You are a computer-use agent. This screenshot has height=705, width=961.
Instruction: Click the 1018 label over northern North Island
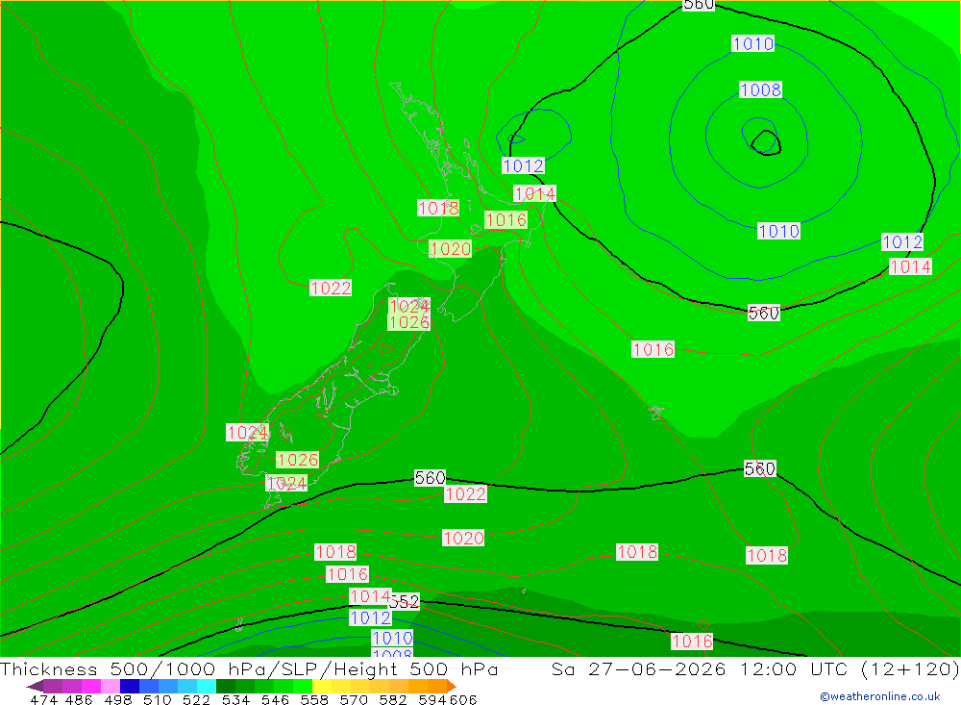pyautogui.click(x=438, y=208)
